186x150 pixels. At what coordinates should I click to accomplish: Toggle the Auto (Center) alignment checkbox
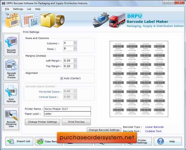62,78
